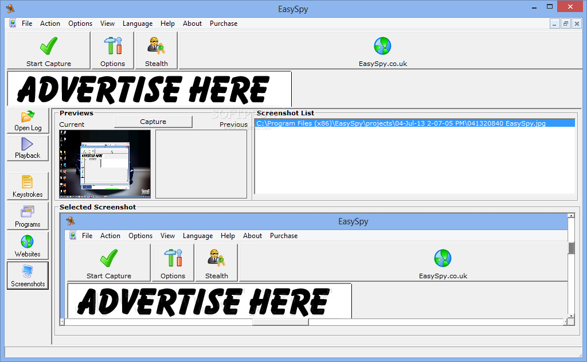The height and width of the screenshot is (362, 587).
Task: Open the About menu
Action: (193, 23)
